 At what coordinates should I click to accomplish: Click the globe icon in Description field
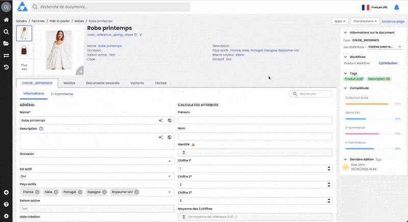(170, 137)
